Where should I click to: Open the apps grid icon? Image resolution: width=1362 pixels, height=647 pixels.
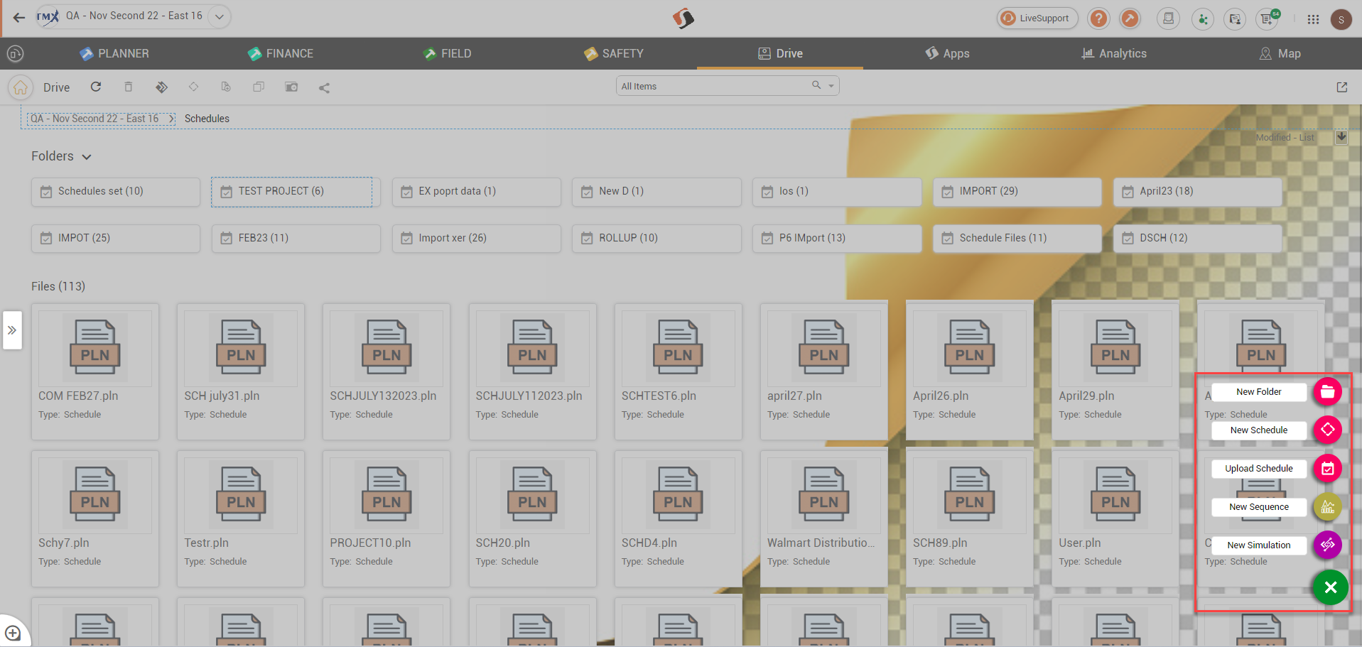click(x=1313, y=19)
